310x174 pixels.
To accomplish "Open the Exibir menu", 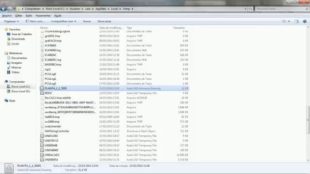I will [29, 15].
